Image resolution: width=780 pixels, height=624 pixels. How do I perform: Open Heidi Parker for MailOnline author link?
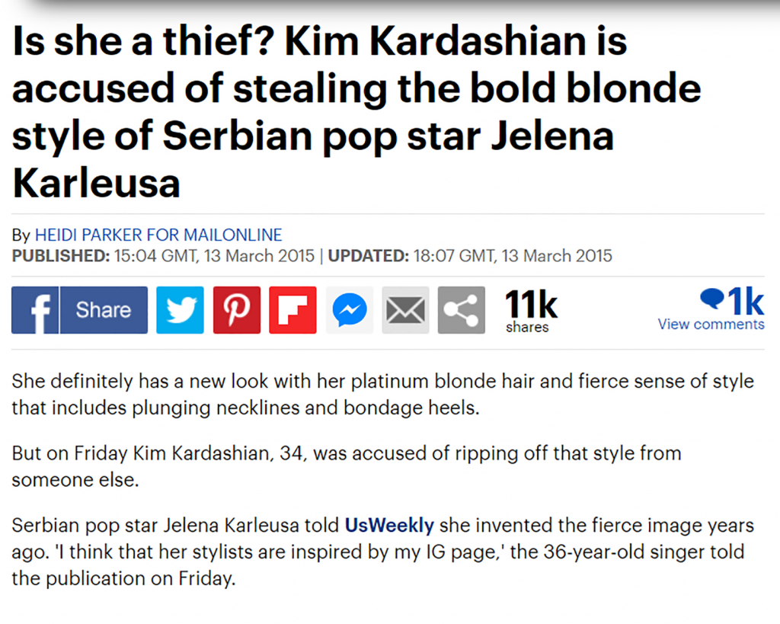click(x=158, y=235)
